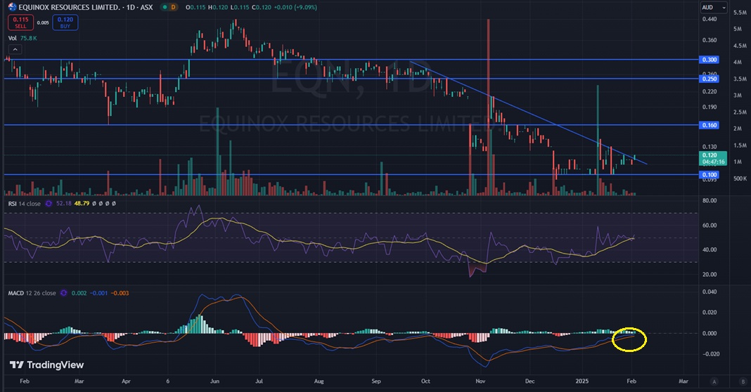The width and height of the screenshot is (751, 392).
Task: Click the 0.005 spread value
Action: (x=43, y=22)
